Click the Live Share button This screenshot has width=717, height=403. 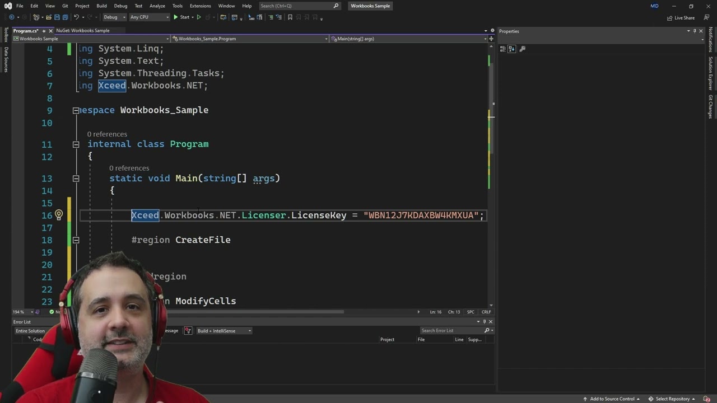681,18
